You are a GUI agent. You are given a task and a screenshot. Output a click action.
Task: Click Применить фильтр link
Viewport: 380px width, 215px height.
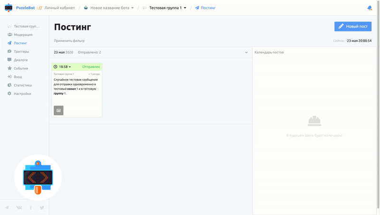pos(69,41)
